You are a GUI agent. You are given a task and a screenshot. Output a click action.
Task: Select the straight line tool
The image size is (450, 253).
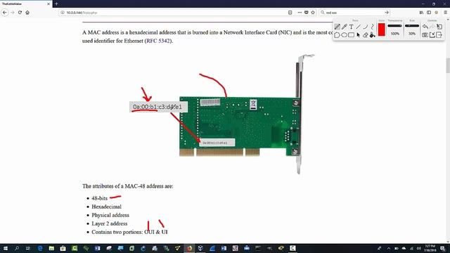[358, 27]
